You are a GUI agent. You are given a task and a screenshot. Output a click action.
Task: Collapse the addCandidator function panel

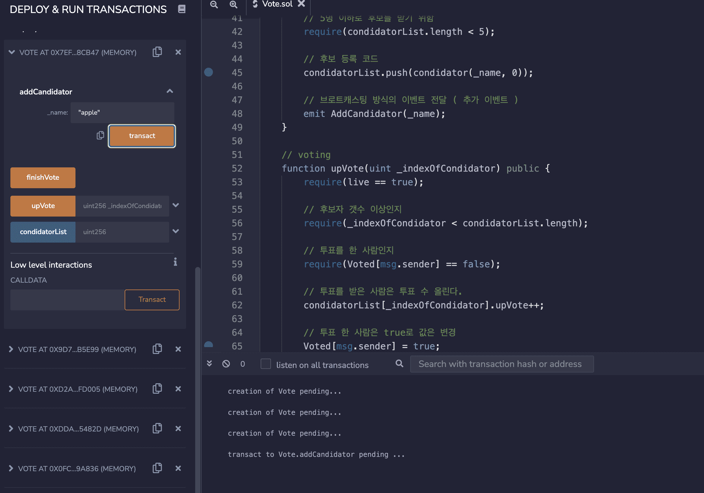click(169, 91)
